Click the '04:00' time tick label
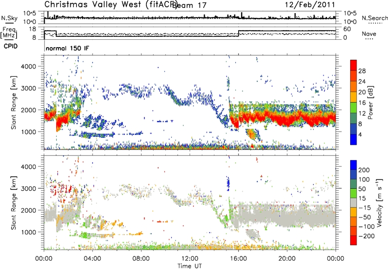388x269 pixels. click(x=93, y=259)
